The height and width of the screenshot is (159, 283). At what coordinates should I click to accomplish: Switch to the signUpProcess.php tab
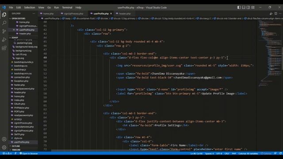[x=73, y=14]
